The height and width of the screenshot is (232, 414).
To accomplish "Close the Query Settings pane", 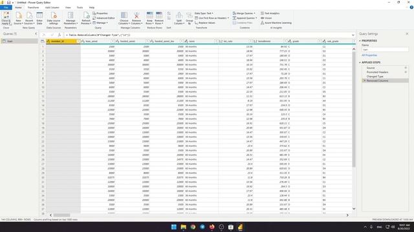I will pos(407,34).
